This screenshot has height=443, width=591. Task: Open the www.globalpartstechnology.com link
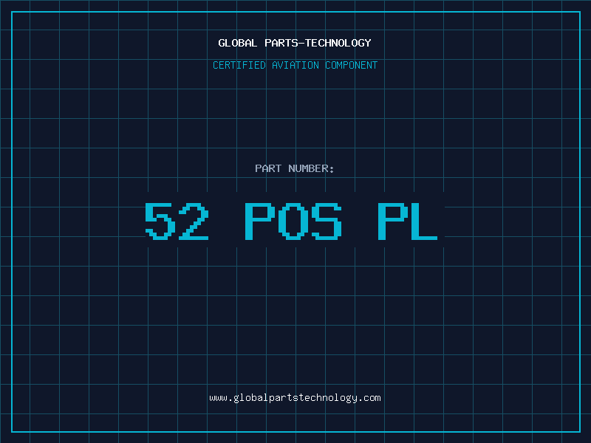pyautogui.click(x=295, y=398)
